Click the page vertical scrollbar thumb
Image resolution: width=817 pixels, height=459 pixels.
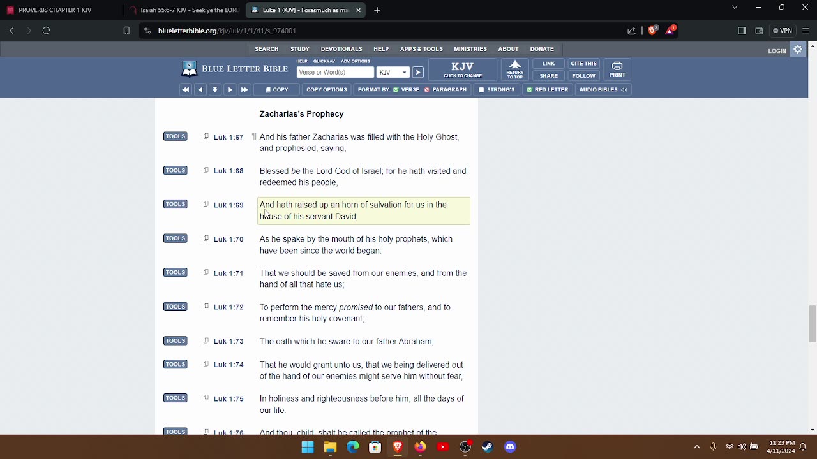click(813, 324)
